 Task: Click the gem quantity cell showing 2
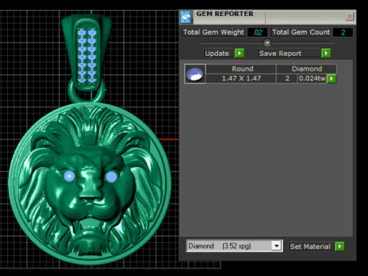click(287, 78)
